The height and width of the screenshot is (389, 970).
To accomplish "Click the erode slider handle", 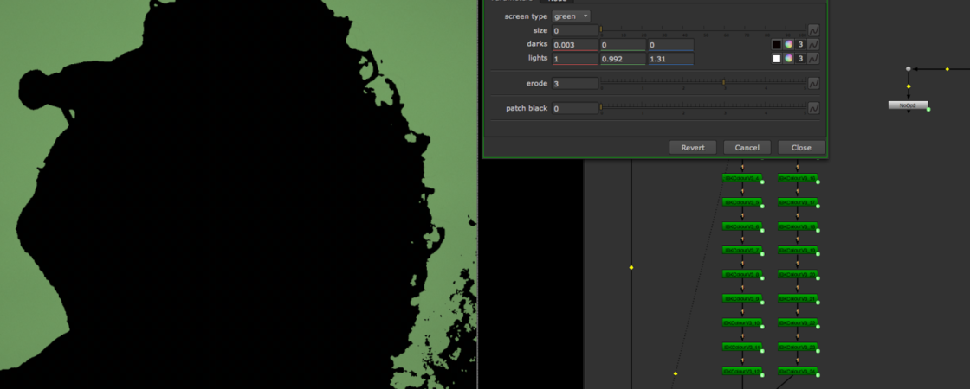I will click(x=724, y=81).
